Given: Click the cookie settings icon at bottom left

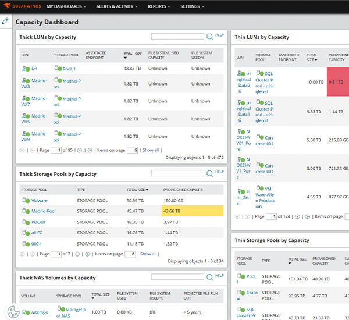Looking at the screenshot, I should pyautogui.click(x=13, y=312).
